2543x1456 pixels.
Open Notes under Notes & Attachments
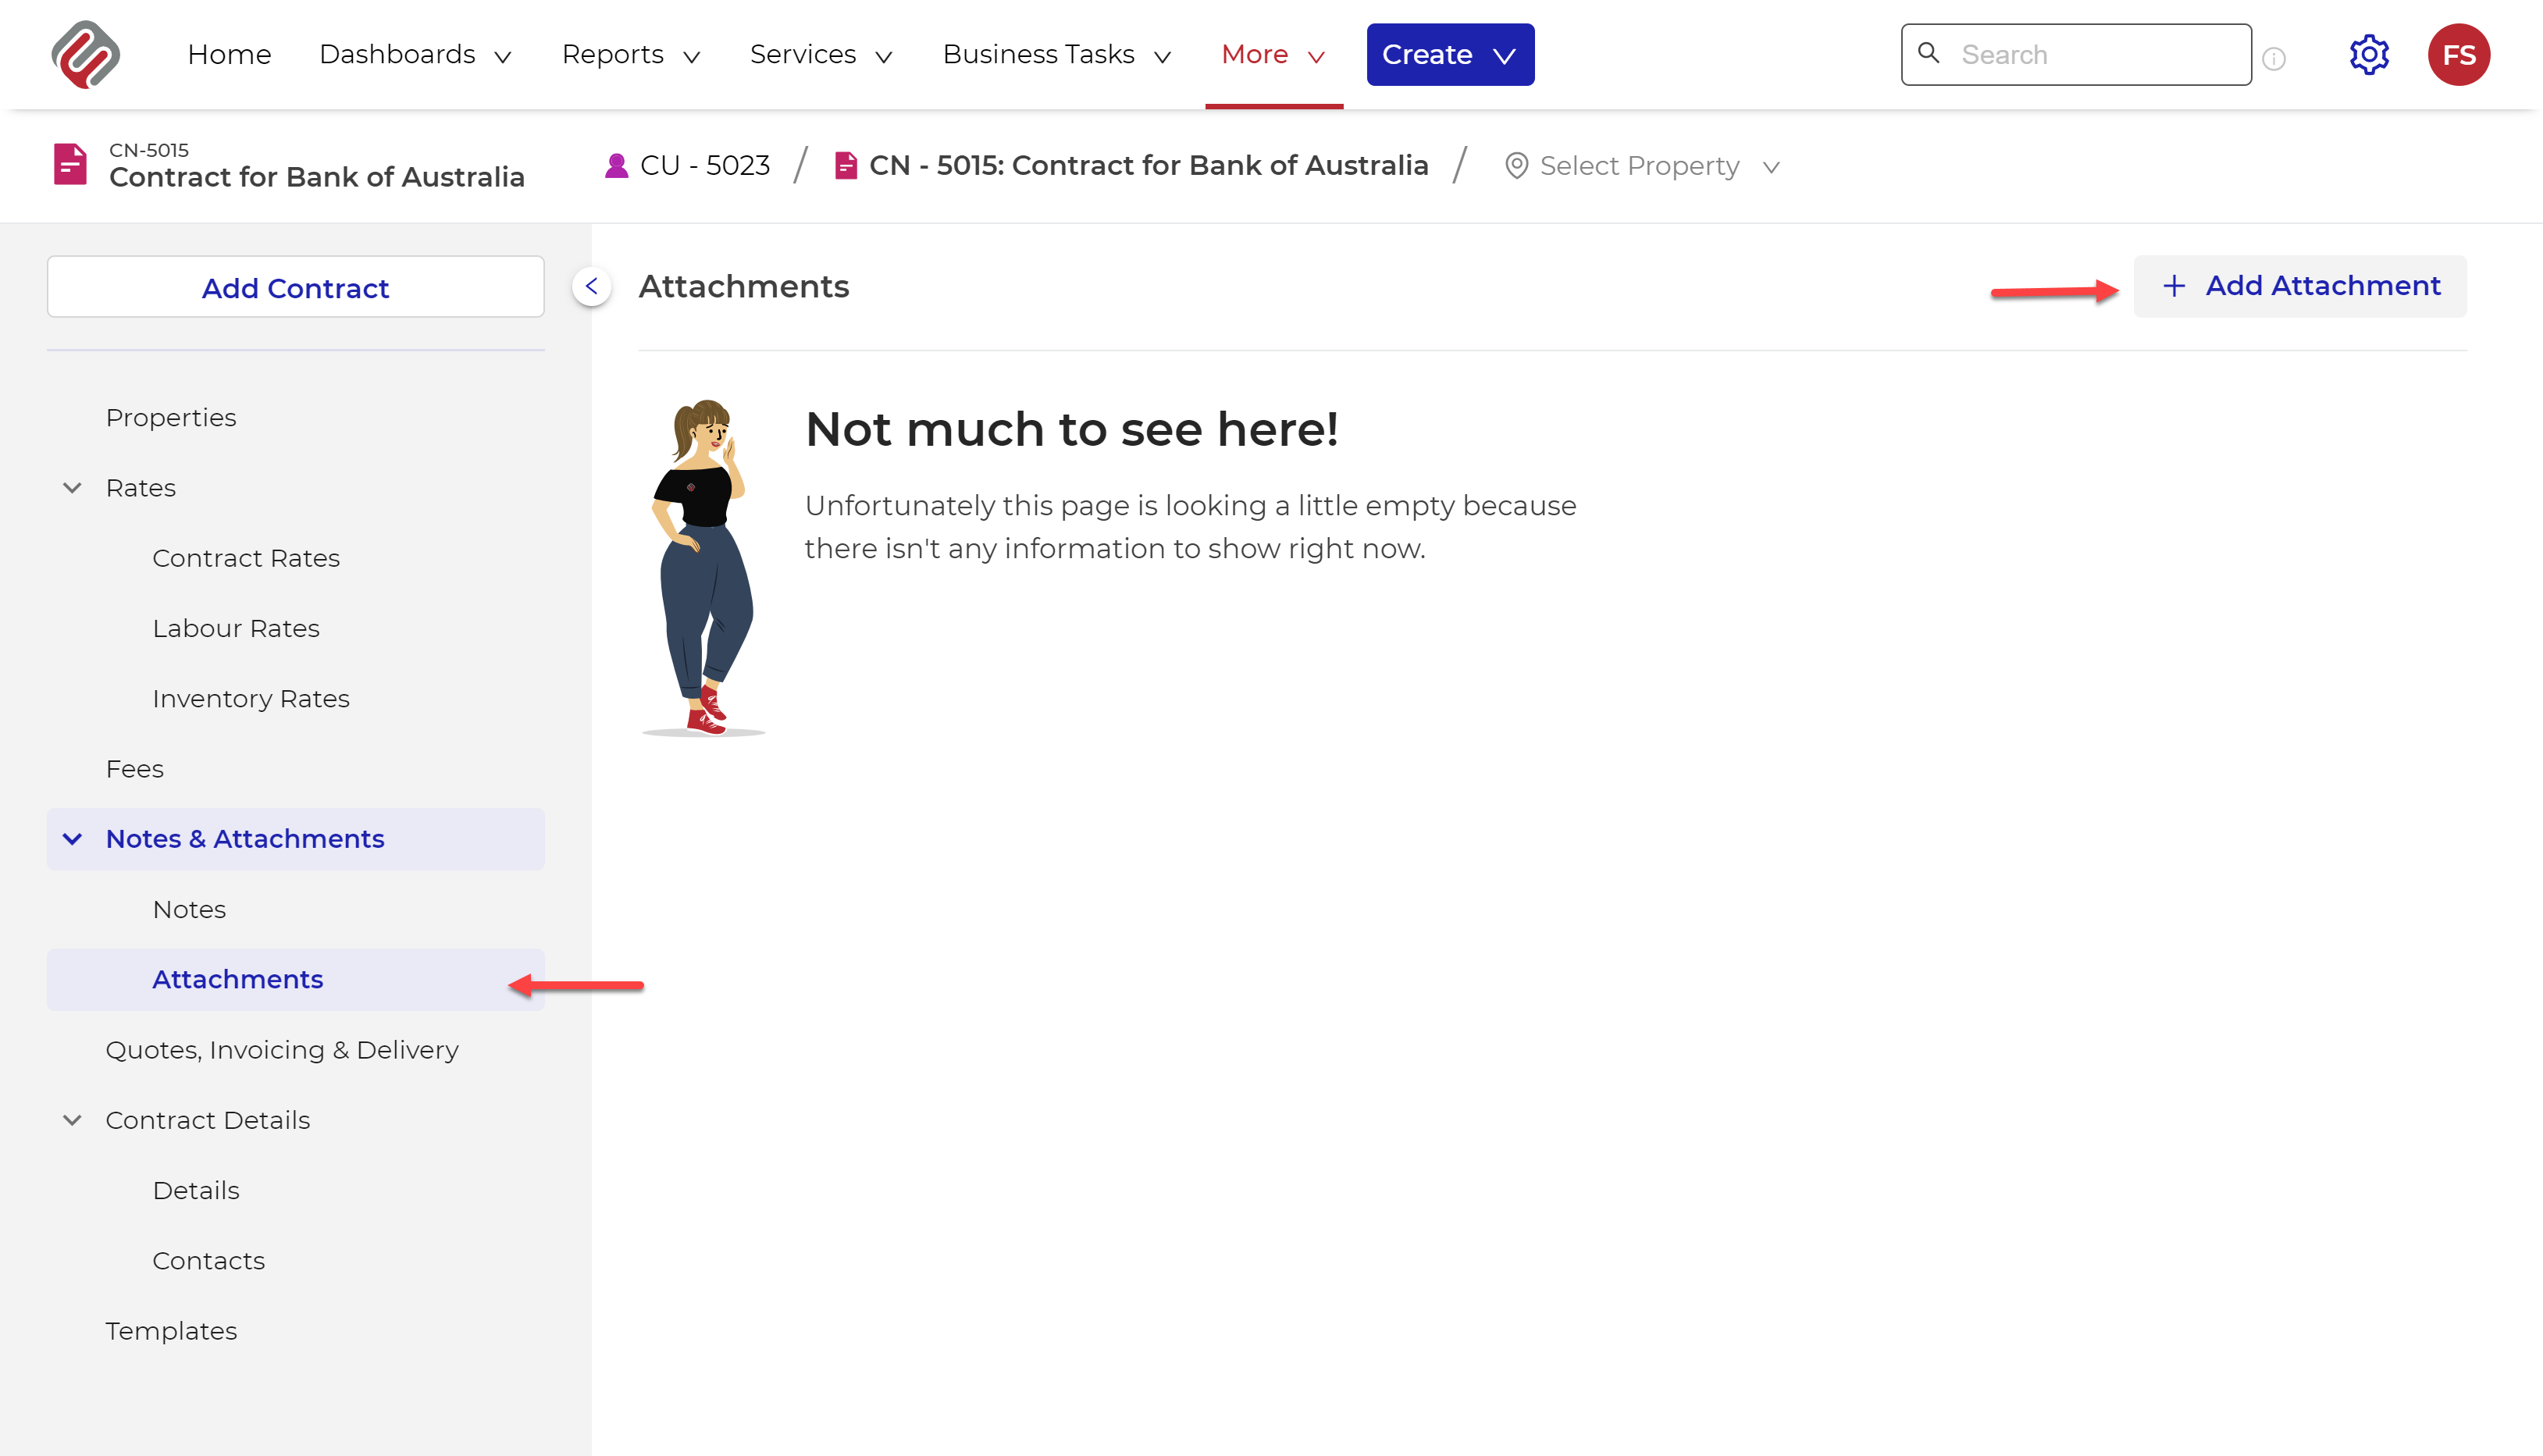189,909
